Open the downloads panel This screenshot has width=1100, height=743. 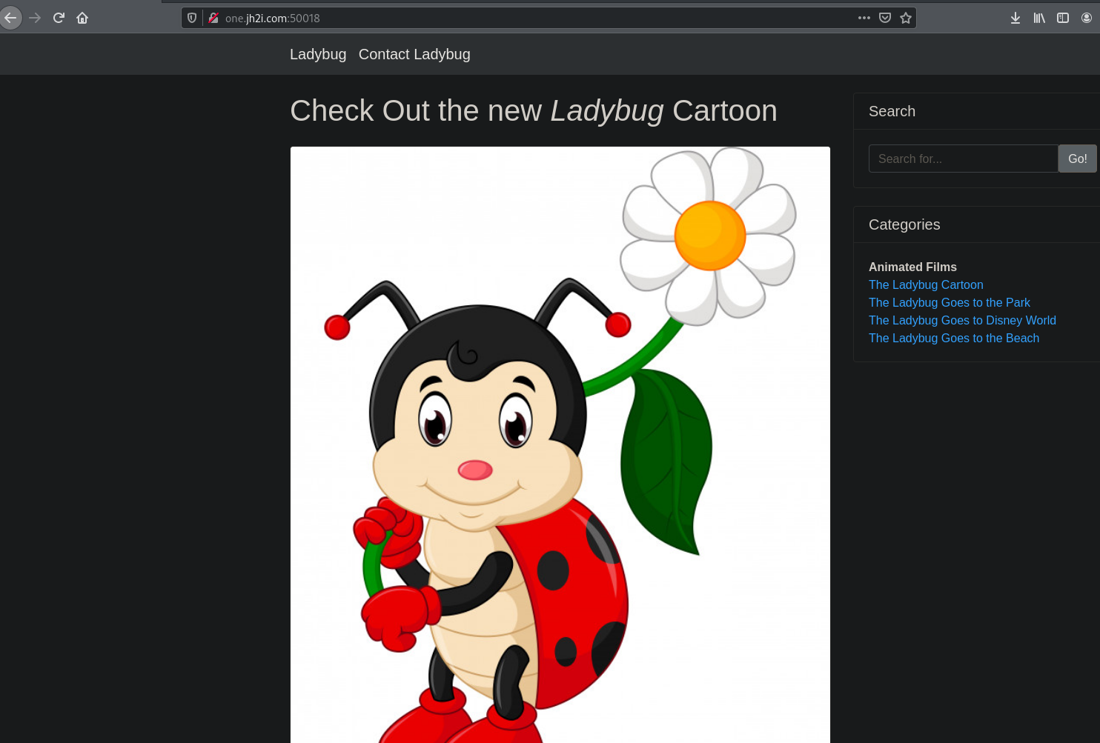point(1015,18)
